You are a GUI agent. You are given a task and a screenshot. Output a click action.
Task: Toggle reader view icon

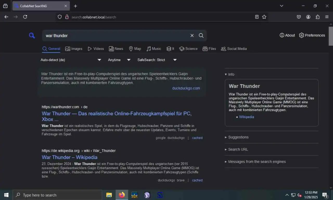(x=257, y=17)
